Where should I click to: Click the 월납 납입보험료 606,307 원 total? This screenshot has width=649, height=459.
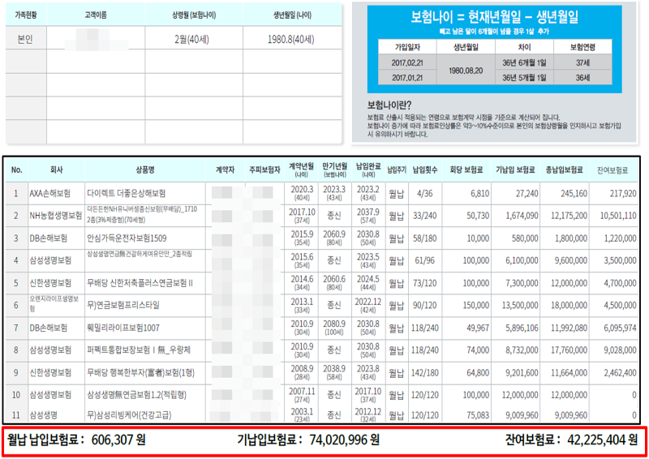click(76, 440)
